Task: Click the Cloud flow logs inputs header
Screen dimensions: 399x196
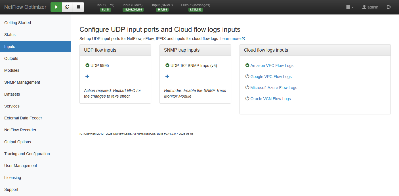Action: 315,50
